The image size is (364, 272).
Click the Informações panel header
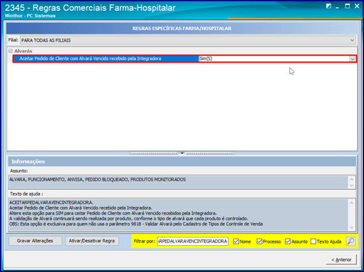pyautogui.click(x=182, y=162)
